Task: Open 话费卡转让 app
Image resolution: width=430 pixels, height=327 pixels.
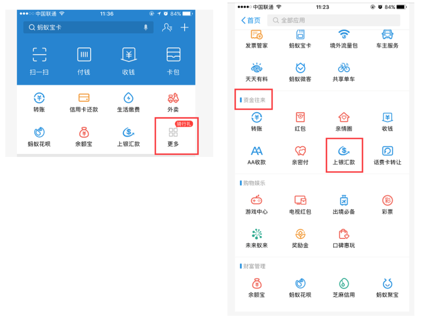Action: coord(387,155)
